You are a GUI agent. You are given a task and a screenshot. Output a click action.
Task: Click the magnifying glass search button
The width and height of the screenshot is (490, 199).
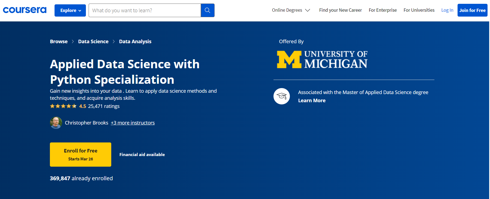[208, 10]
